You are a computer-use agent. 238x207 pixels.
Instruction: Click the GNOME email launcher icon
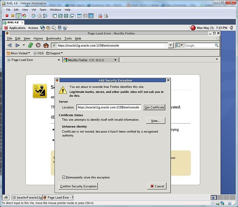[48, 28]
